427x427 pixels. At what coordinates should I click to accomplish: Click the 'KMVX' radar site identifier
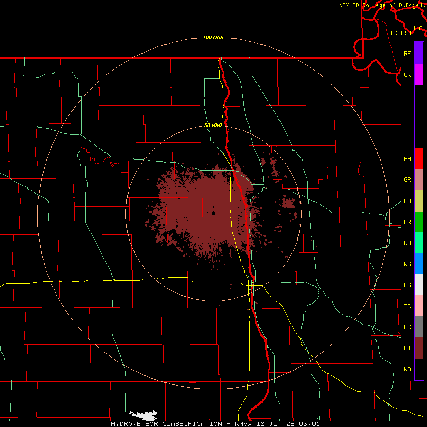tap(245, 424)
